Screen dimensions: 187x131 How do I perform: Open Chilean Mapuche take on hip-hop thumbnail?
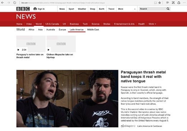[61, 44]
